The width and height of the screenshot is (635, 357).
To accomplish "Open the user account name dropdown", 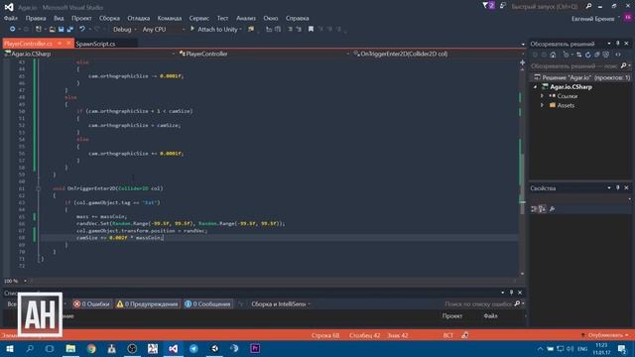I will tap(595, 19).
